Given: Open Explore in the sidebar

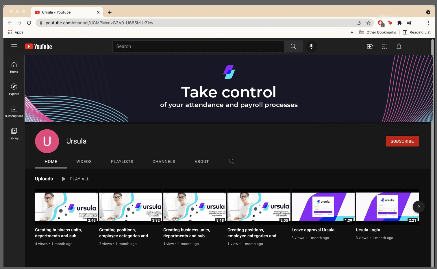Looking at the screenshot, I should [14, 89].
